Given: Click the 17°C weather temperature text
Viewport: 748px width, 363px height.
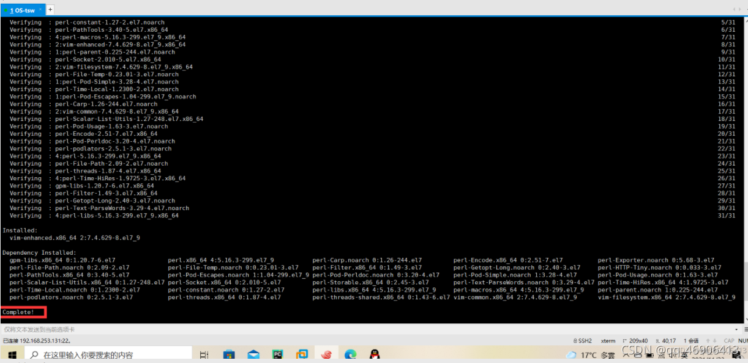Looking at the screenshot, I should (589, 355).
